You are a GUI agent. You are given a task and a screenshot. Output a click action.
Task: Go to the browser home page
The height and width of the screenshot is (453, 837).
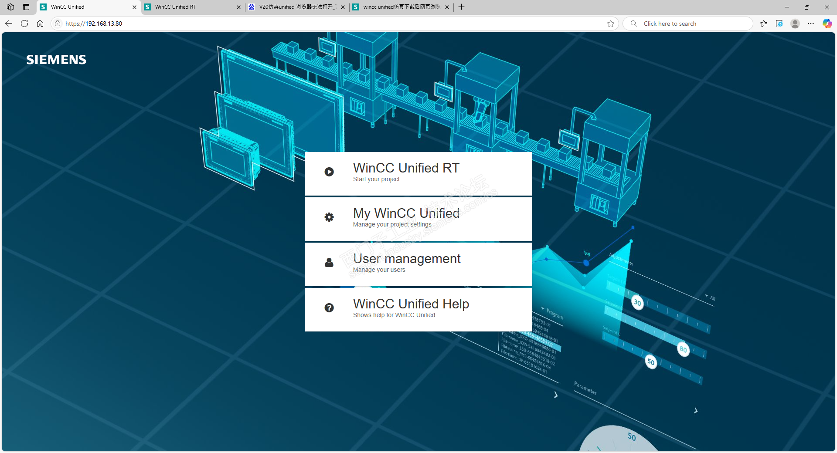tap(40, 24)
